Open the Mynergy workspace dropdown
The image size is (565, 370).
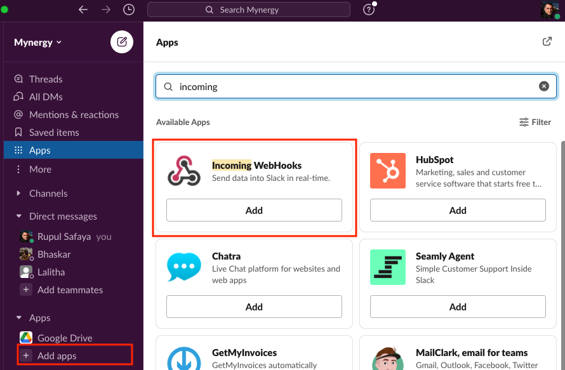[x=38, y=42]
